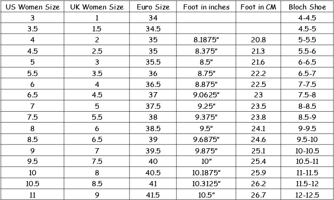The height and width of the screenshot is (200, 334).
Task: Click the US Women Size column header
Action: (32, 7)
